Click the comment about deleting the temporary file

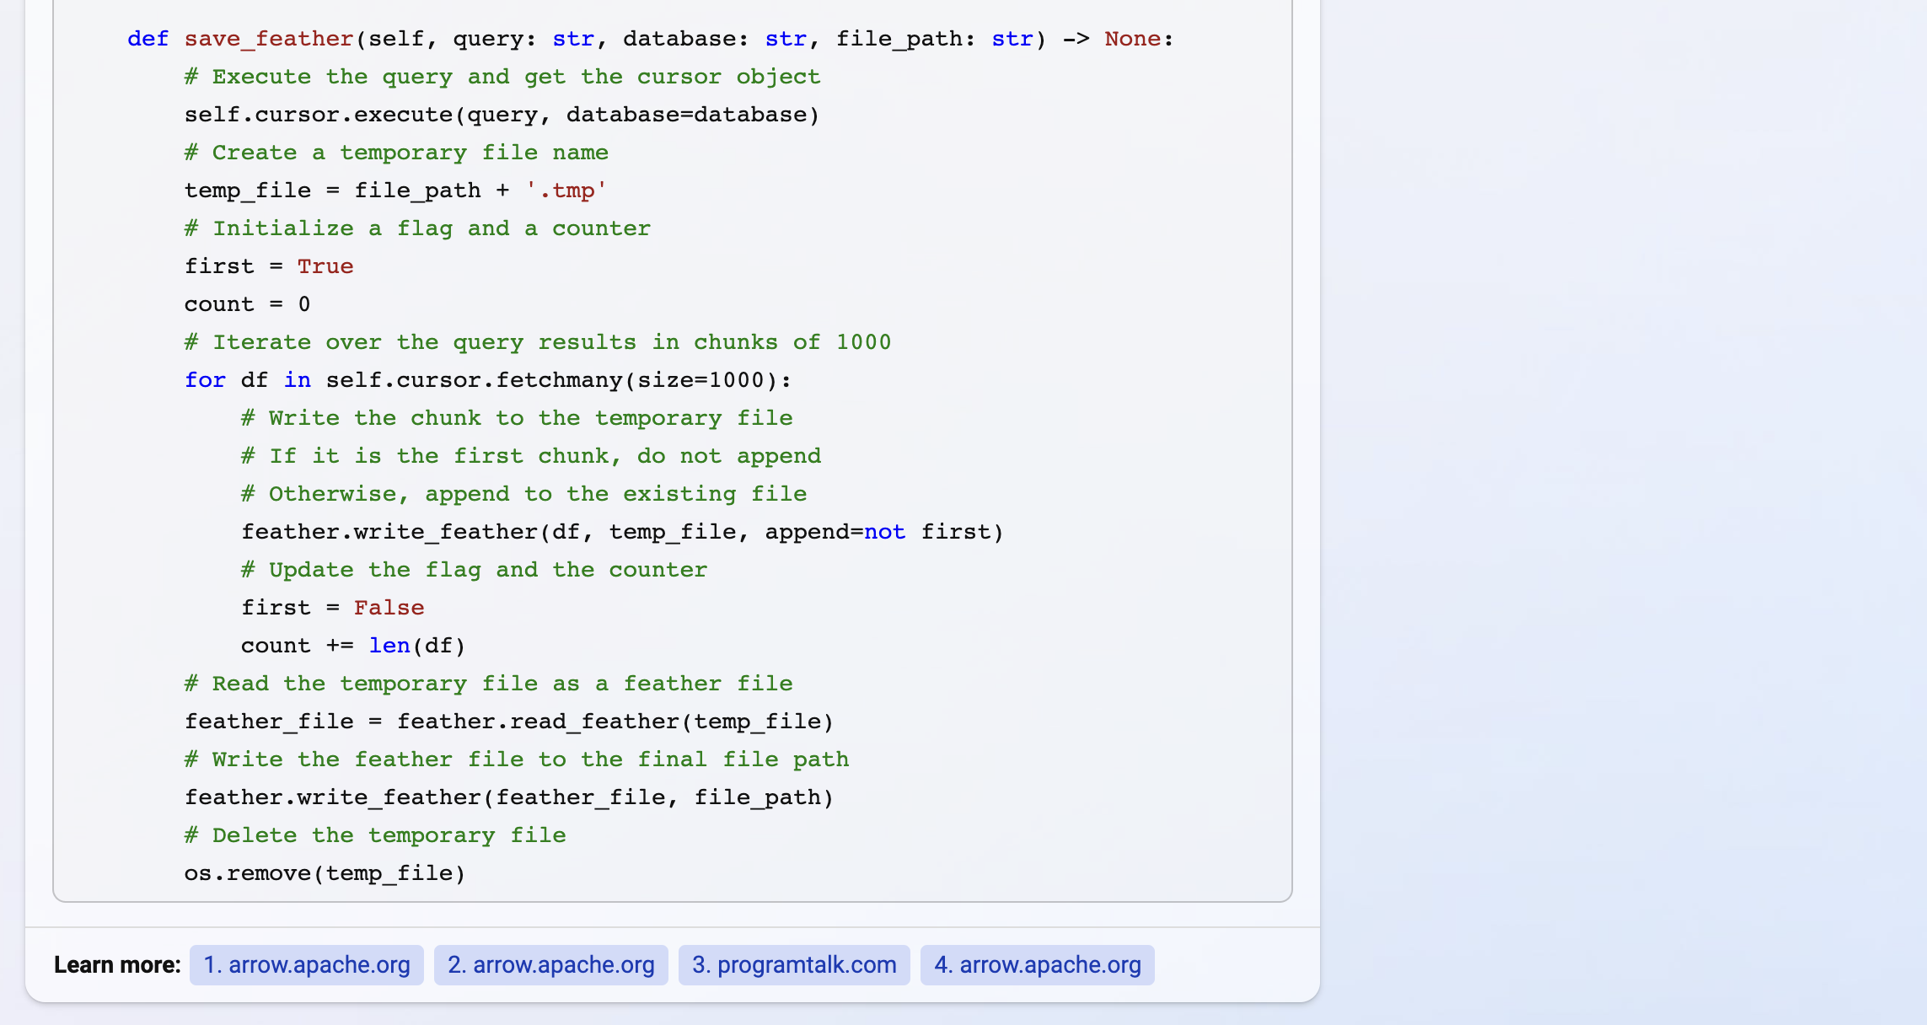[374, 834]
